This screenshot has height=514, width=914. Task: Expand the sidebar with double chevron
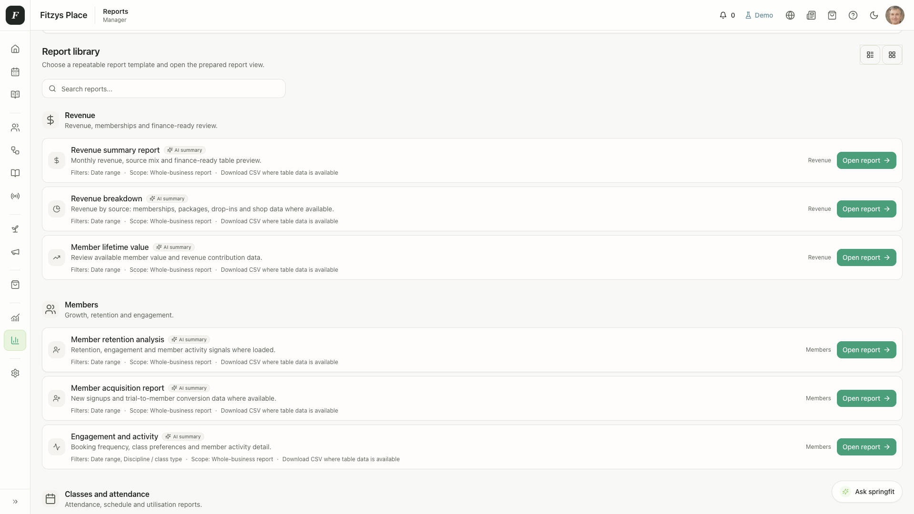click(x=15, y=502)
